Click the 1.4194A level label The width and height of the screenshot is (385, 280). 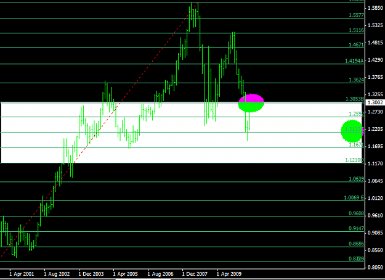tap(354, 61)
